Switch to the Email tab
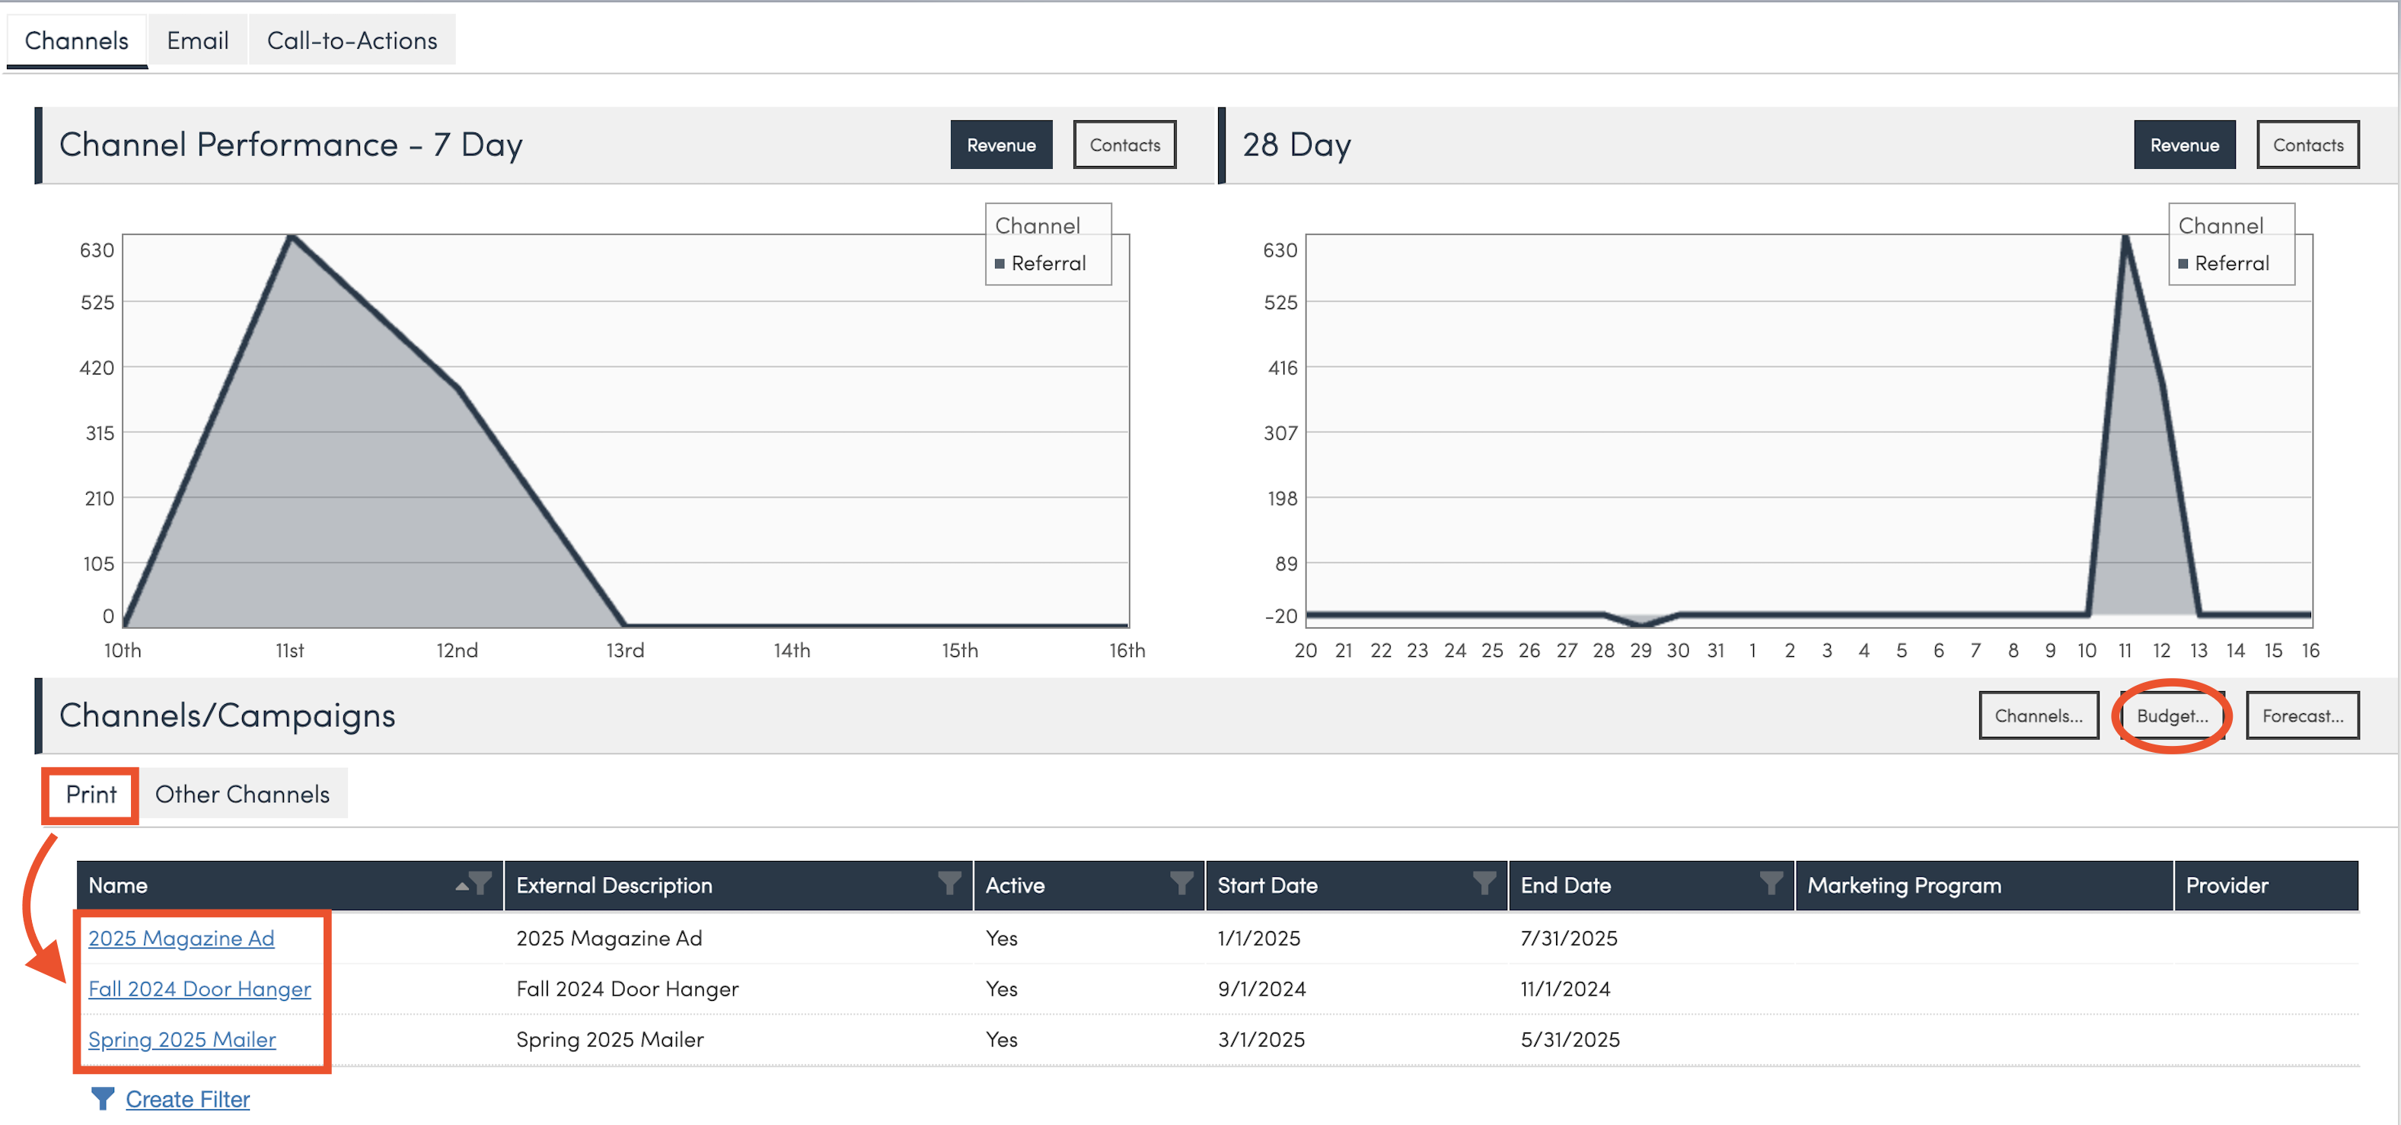The width and height of the screenshot is (2401, 1125). [198, 40]
